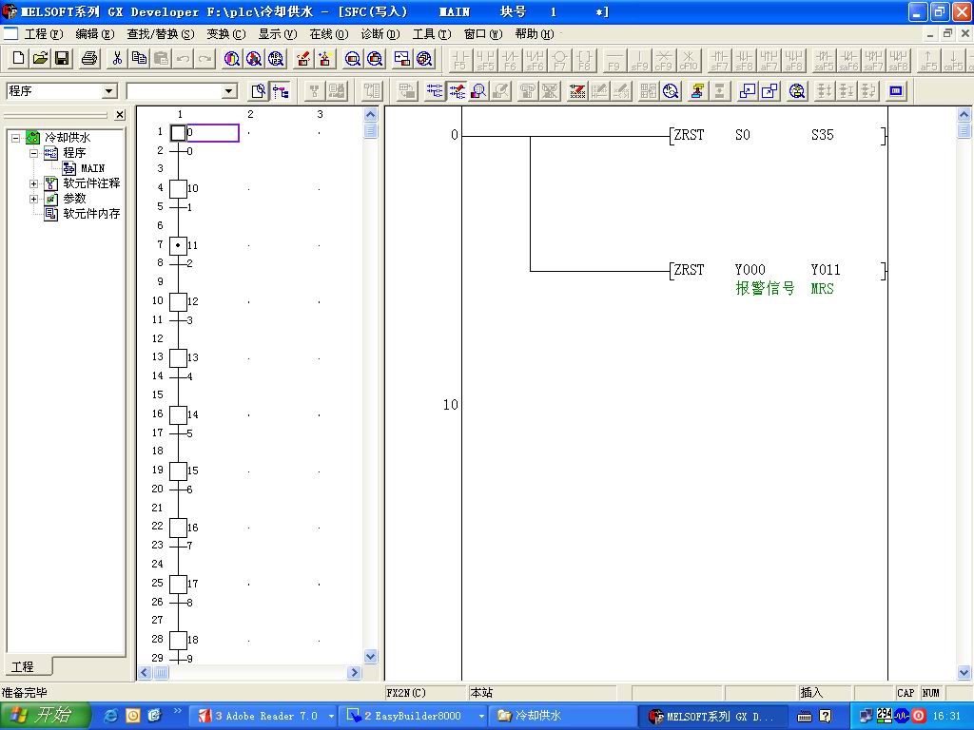
Task: Collapse the 冷却供水 project root node
Action: pyautogui.click(x=16, y=138)
